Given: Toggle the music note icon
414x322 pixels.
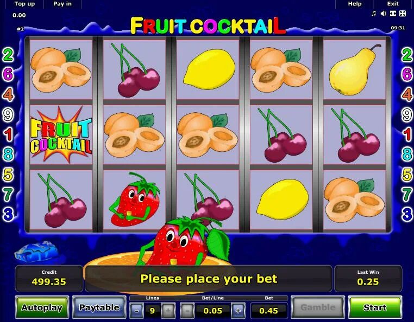Looking at the screenshot, I should pos(374,14).
